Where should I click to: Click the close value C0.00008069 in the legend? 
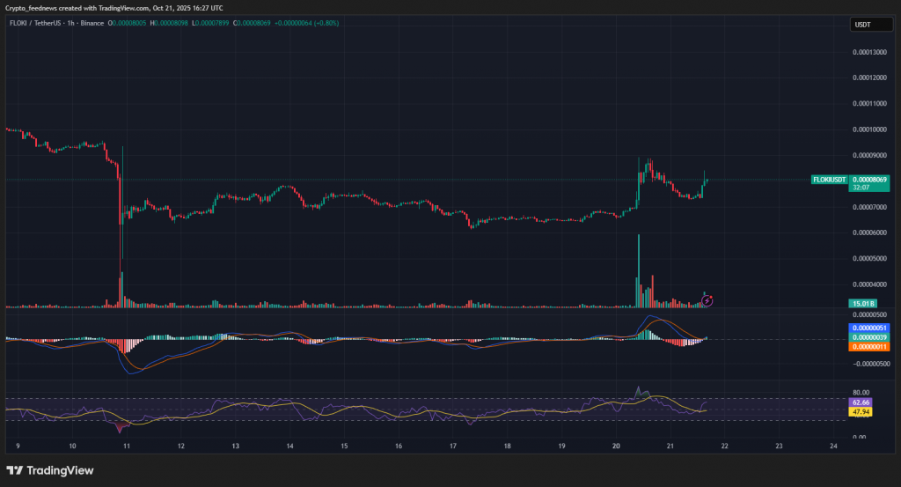click(252, 23)
